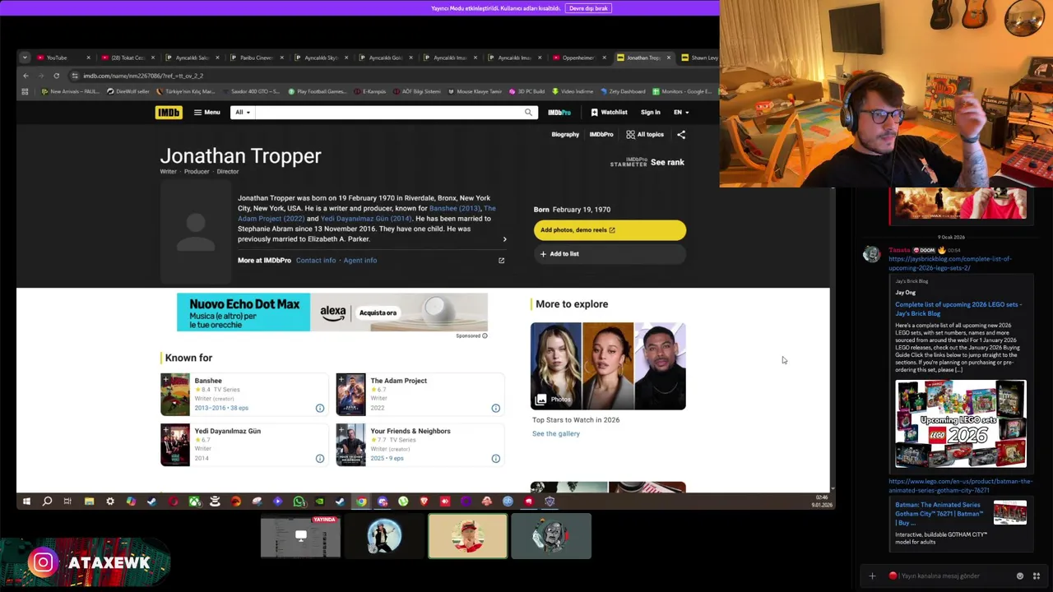Open the jaysbrickblog.com link in chat
The height and width of the screenshot is (592, 1053).
point(949,263)
